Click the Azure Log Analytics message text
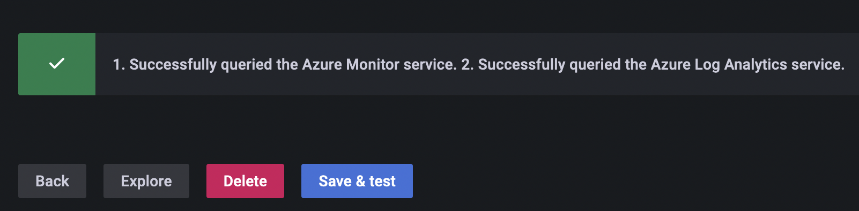Image resolution: width=859 pixels, height=211 pixels. [x=653, y=64]
